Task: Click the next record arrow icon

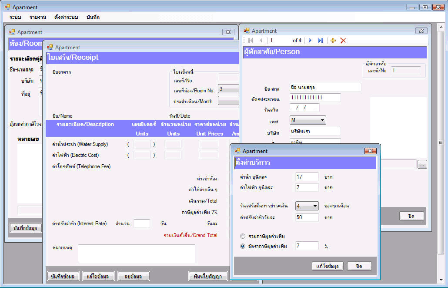Action: pos(310,41)
